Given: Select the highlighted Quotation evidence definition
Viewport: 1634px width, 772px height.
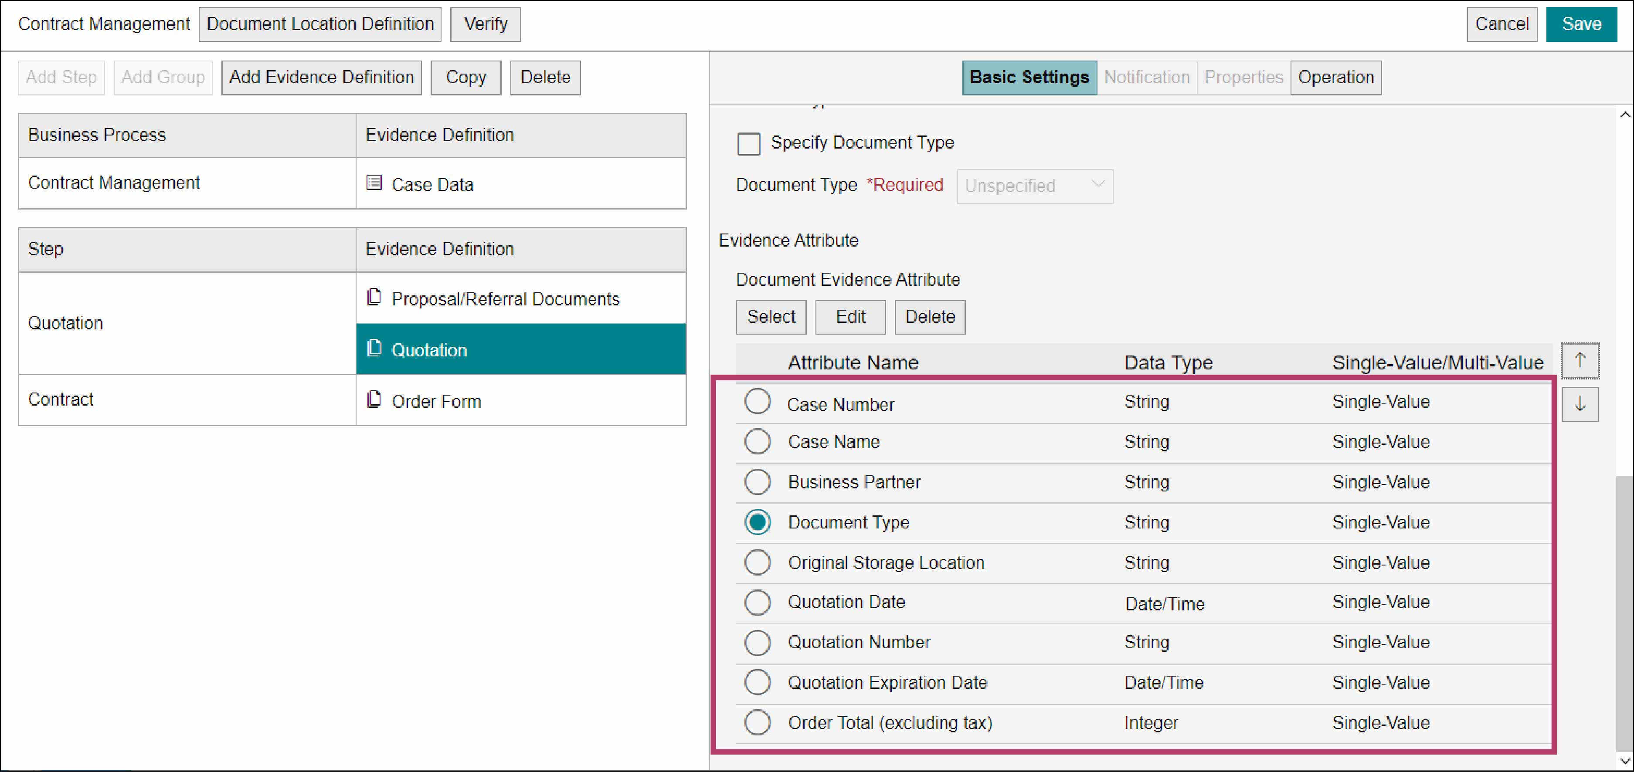Looking at the screenshot, I should tap(521, 349).
